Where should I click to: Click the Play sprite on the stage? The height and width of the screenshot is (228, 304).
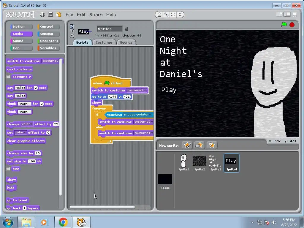point(169,90)
